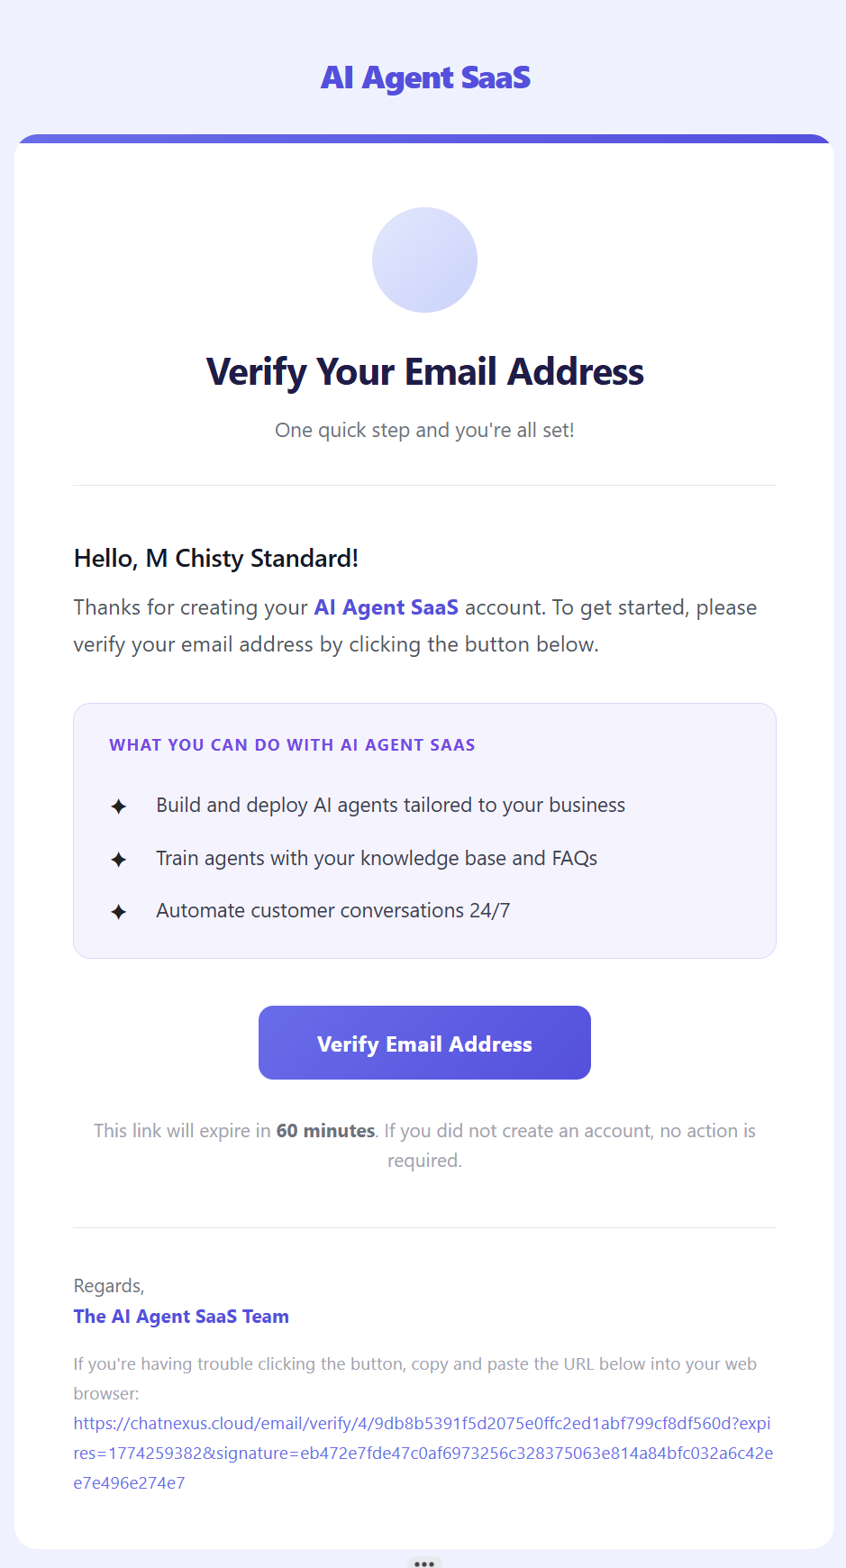Click 'The AI Agent SaaS Team' signature link
Viewport: 846px width, 1568px height.
(181, 1317)
